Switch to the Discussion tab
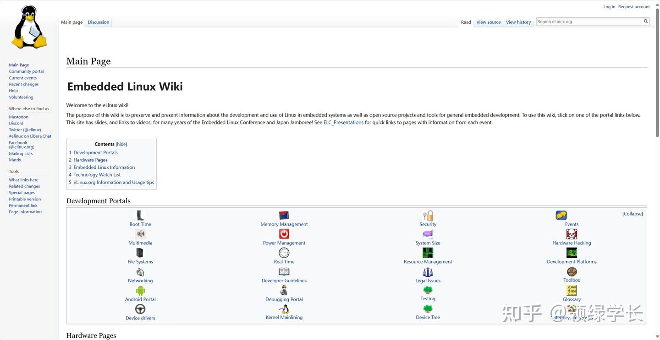The height and width of the screenshot is (340, 660). click(99, 22)
